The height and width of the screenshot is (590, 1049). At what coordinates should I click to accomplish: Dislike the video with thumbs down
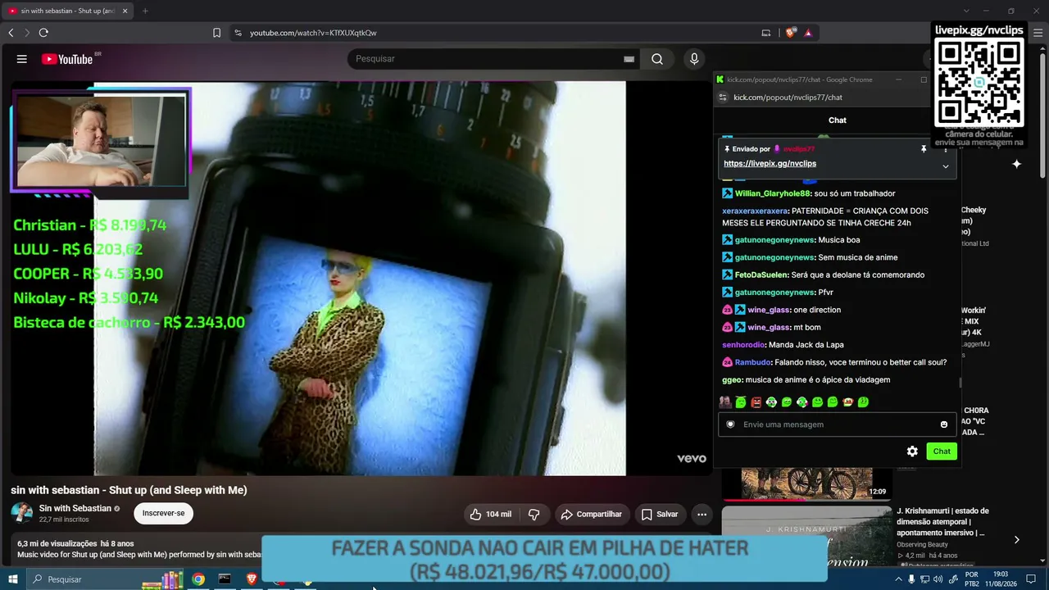point(534,515)
